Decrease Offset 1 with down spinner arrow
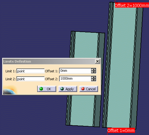Viewport: 149px width, 135px height. [x=94, y=72]
